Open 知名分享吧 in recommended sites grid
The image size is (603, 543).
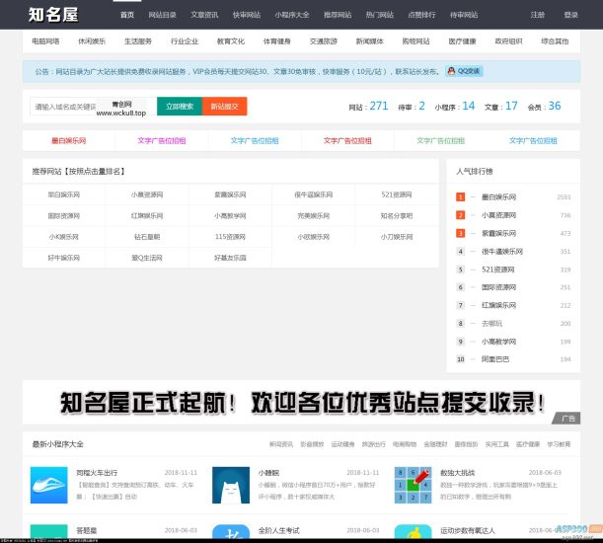pyautogui.click(x=397, y=216)
